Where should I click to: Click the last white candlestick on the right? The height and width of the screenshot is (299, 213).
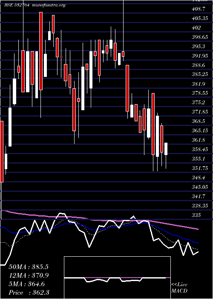tap(166, 149)
